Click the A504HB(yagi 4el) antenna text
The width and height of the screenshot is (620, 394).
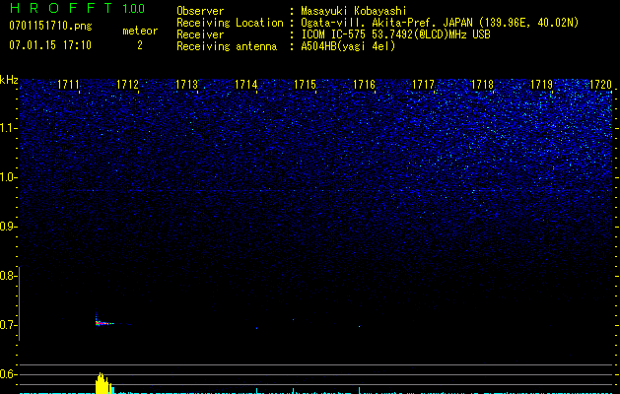[x=348, y=46]
